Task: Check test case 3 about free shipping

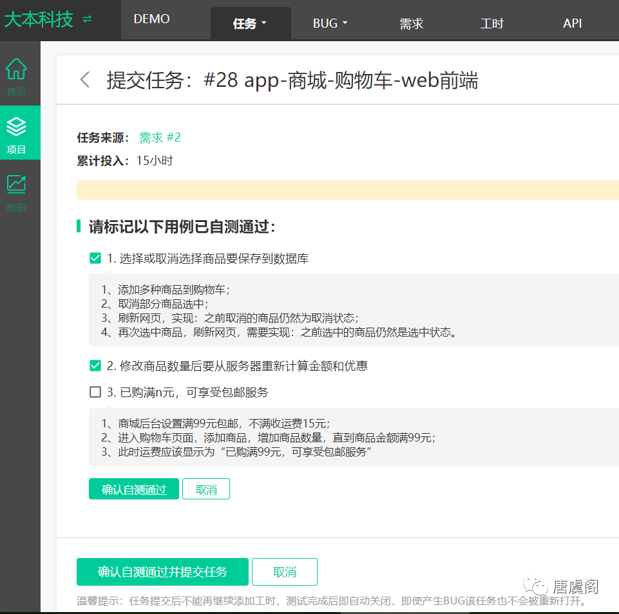Action: (95, 391)
